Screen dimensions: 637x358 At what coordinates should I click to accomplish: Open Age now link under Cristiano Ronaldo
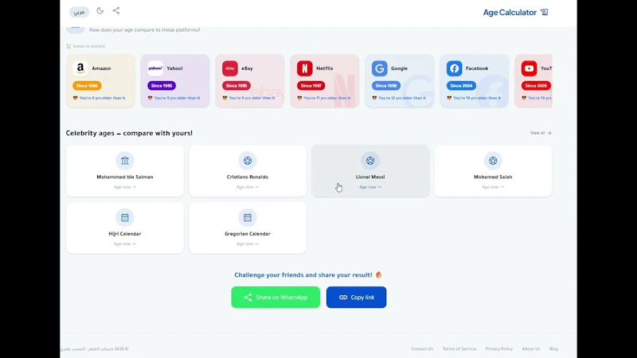pos(248,187)
